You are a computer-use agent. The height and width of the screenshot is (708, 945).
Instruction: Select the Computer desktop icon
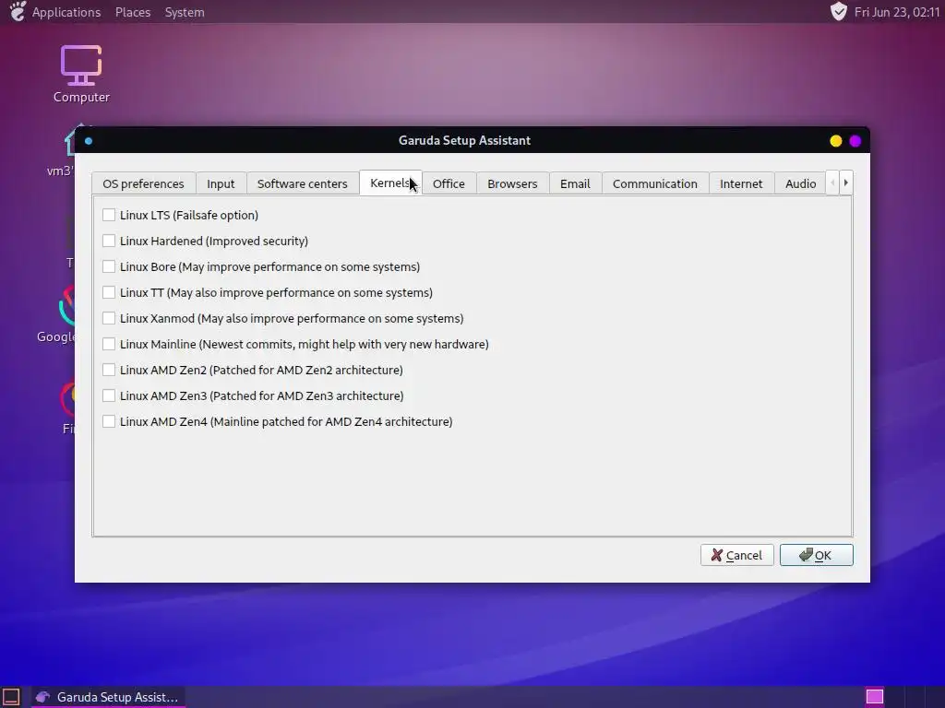(81, 74)
